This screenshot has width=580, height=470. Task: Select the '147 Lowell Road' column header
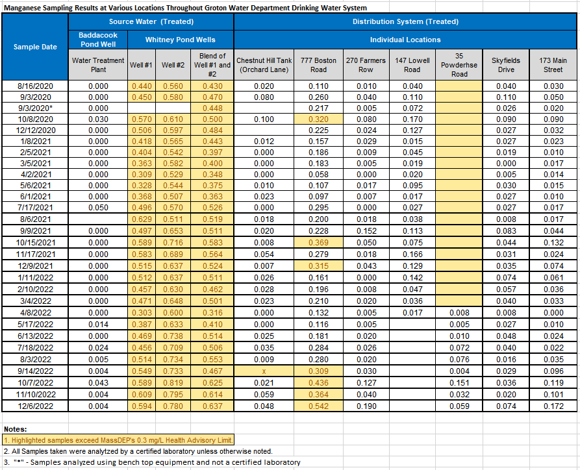(412, 65)
